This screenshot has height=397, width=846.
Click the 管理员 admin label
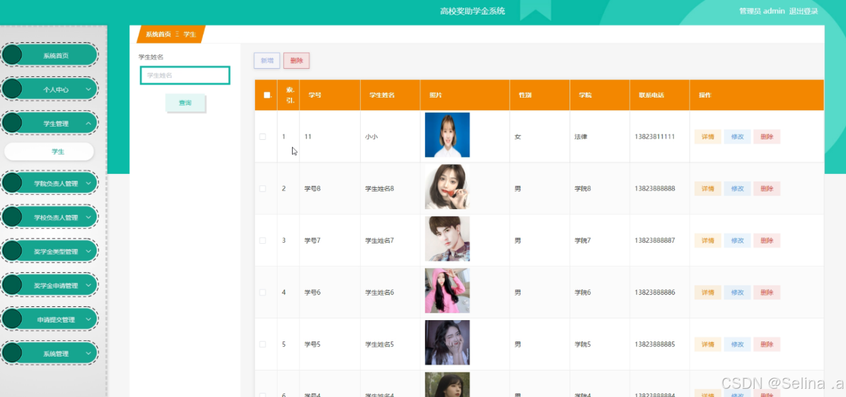762,11
